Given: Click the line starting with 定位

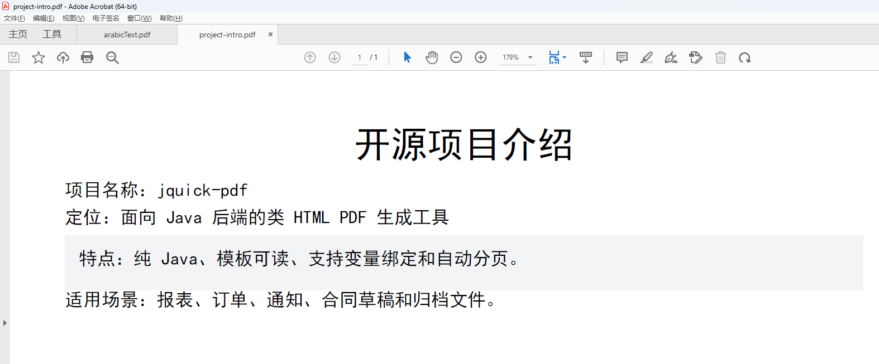Looking at the screenshot, I should pos(257,217).
